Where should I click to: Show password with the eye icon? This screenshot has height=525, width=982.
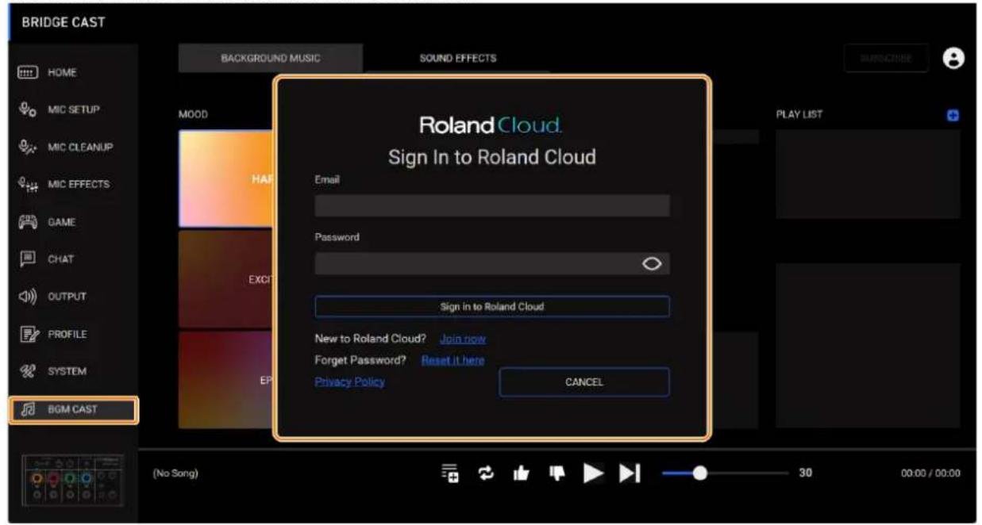coord(652,265)
